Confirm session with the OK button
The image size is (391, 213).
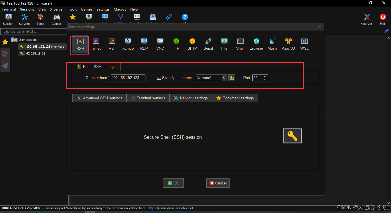173,183
